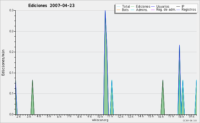200x123 pixels.
Task: Click the '0.3' y-axis value
Action: click(x=11, y=10)
